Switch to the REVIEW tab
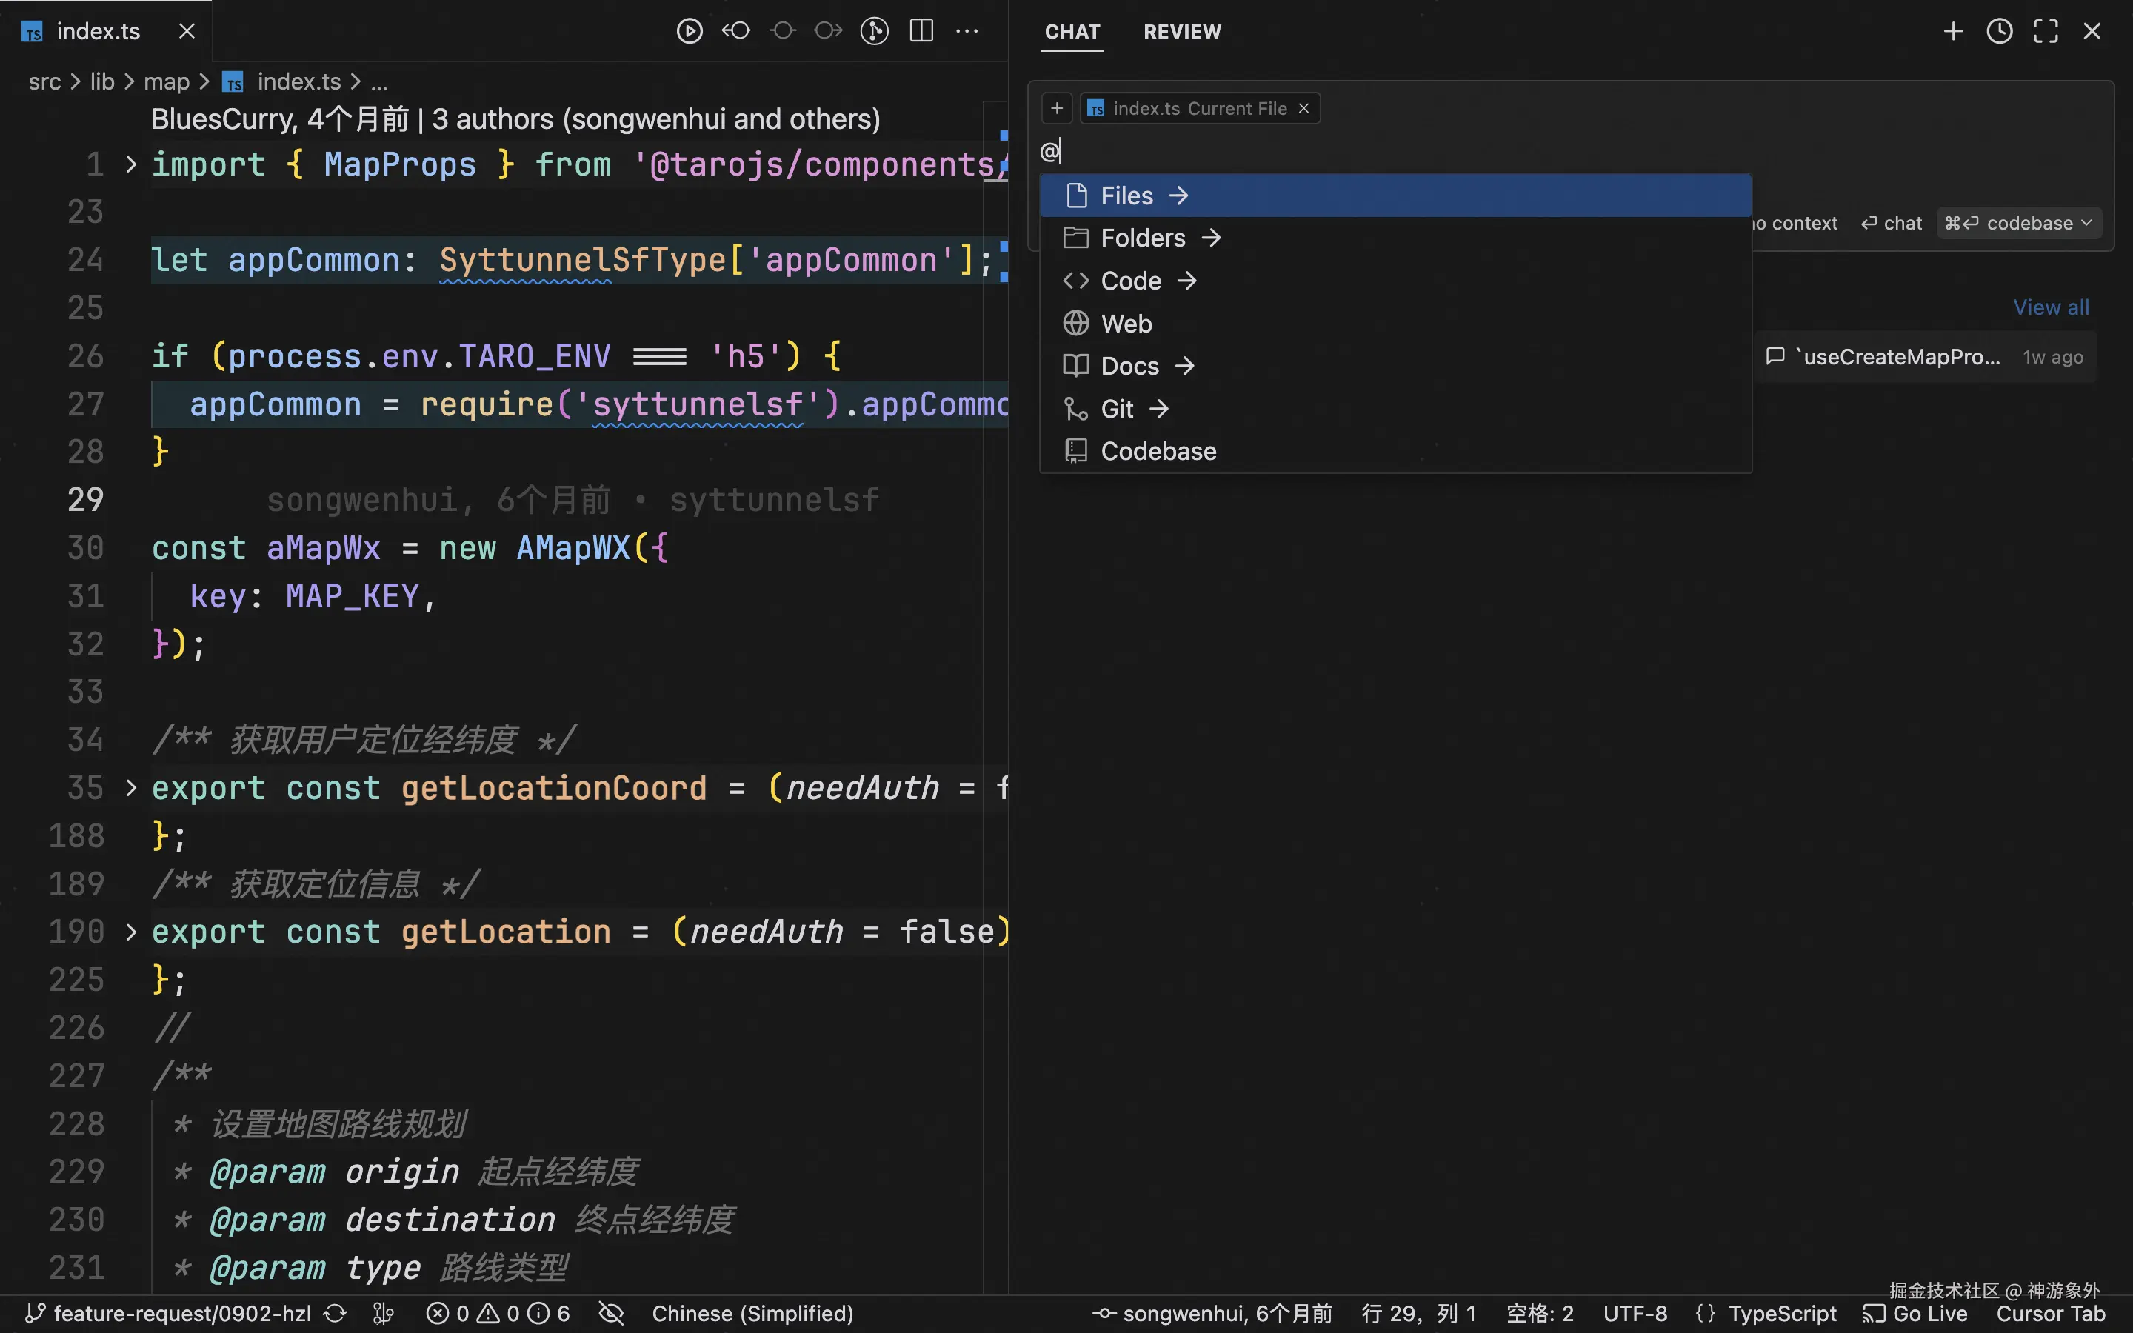The height and width of the screenshot is (1333, 2133). tap(1182, 32)
